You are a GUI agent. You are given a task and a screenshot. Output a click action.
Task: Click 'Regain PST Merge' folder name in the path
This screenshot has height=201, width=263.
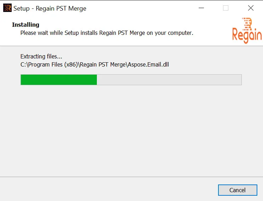[x=103, y=64]
